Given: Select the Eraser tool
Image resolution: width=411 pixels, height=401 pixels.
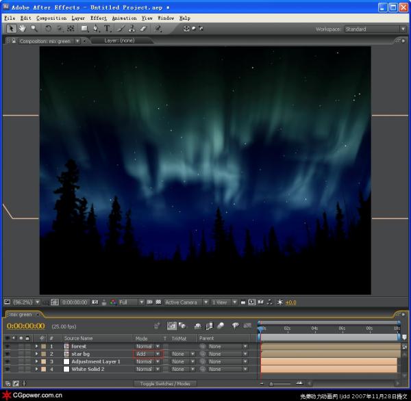Looking at the screenshot, I should click(x=143, y=29).
